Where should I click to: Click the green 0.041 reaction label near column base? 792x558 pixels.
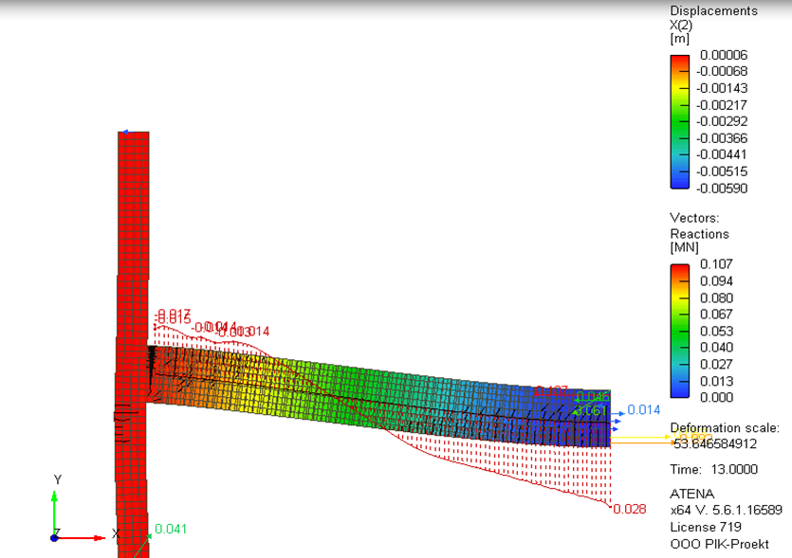click(171, 529)
